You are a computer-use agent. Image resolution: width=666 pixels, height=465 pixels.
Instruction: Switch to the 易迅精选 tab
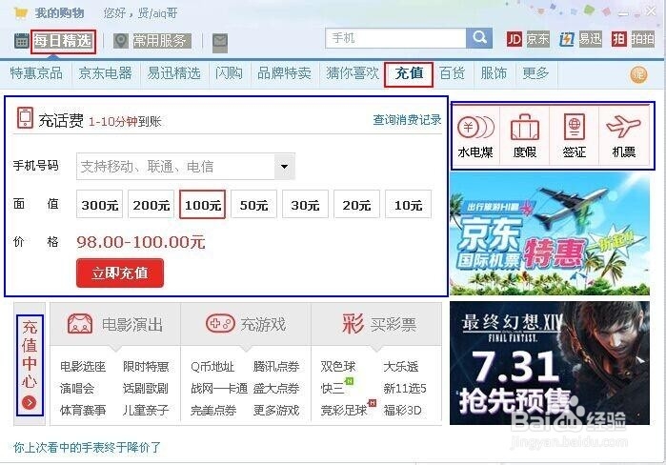pos(173,73)
